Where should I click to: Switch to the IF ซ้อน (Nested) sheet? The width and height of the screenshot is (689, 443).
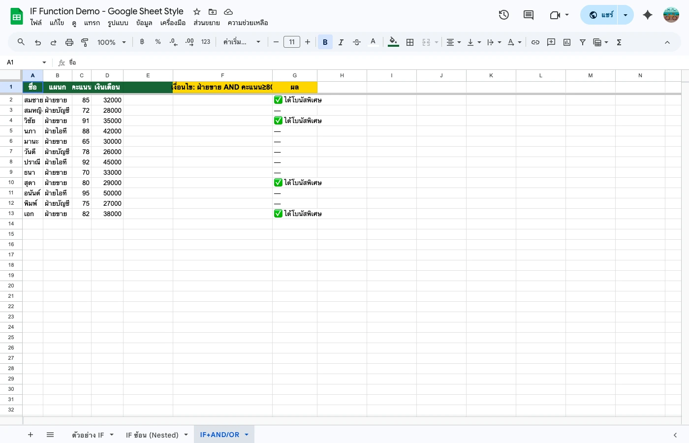coord(152,435)
